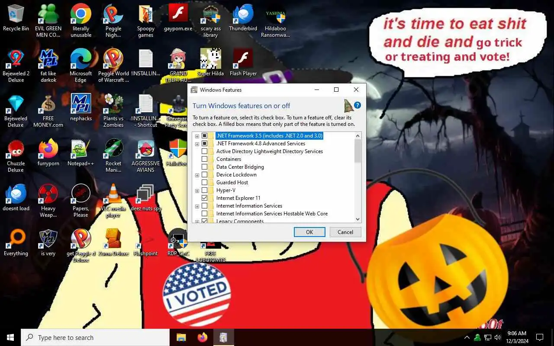Open the nephacks desktop shortcut
The width and height of the screenshot is (554, 346).
(x=81, y=108)
